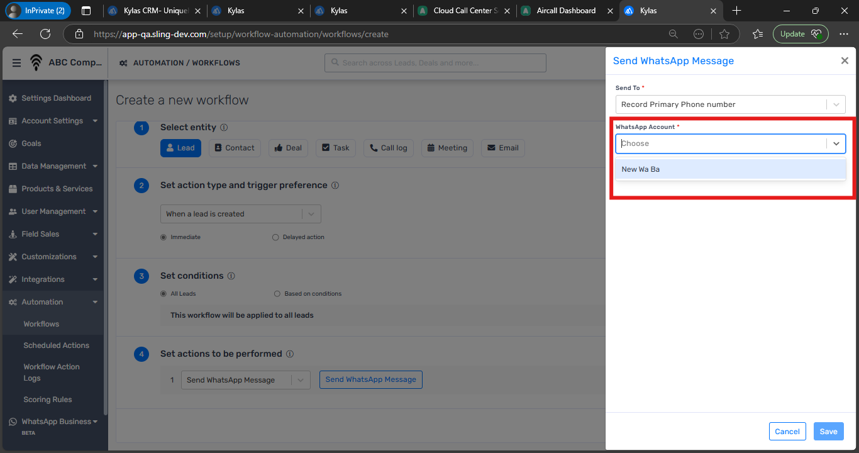Click the reader options icon in address bar
This screenshot has width=859, height=453.
(x=699, y=34)
